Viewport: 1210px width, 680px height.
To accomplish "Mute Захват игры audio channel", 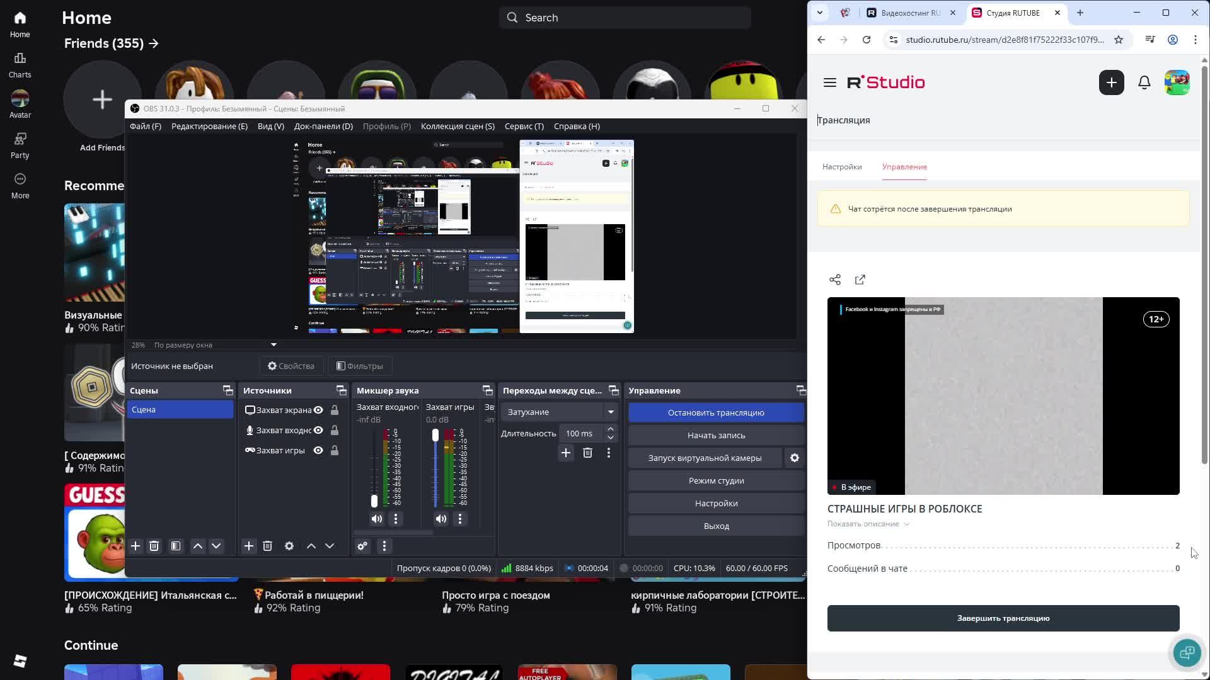I will click(441, 519).
